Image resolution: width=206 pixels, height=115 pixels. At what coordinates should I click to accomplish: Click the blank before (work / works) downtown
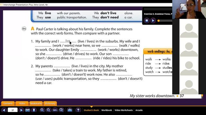(88, 50)
